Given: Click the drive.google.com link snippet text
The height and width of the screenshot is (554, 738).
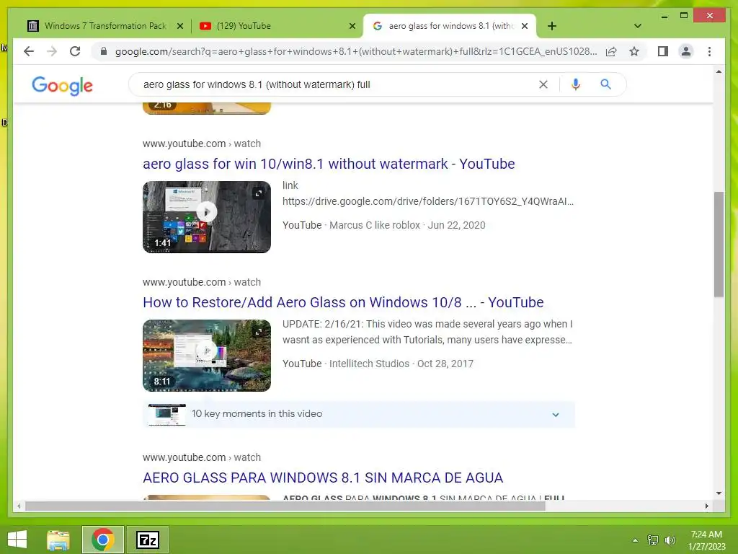Looking at the screenshot, I should [428, 202].
